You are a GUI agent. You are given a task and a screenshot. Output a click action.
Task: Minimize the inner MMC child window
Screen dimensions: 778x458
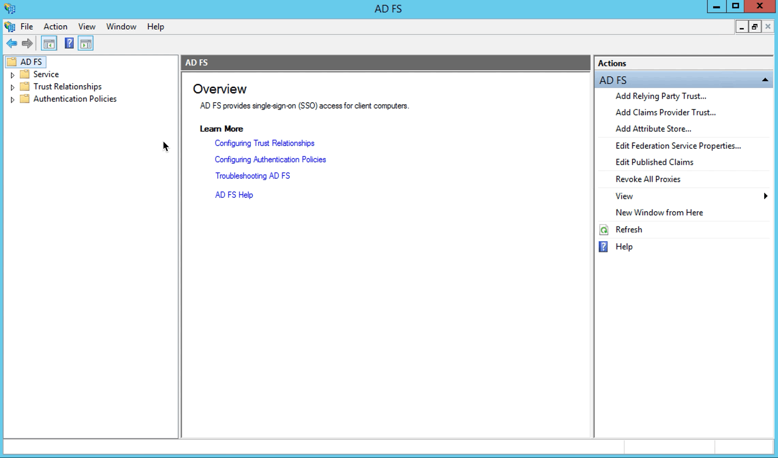pos(742,27)
